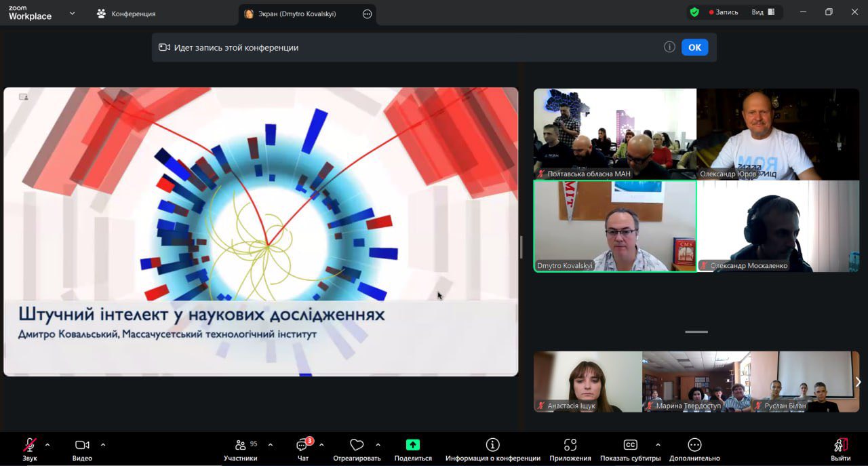Click the Запись recording indicator
The height and width of the screenshot is (466, 868).
tap(724, 12)
